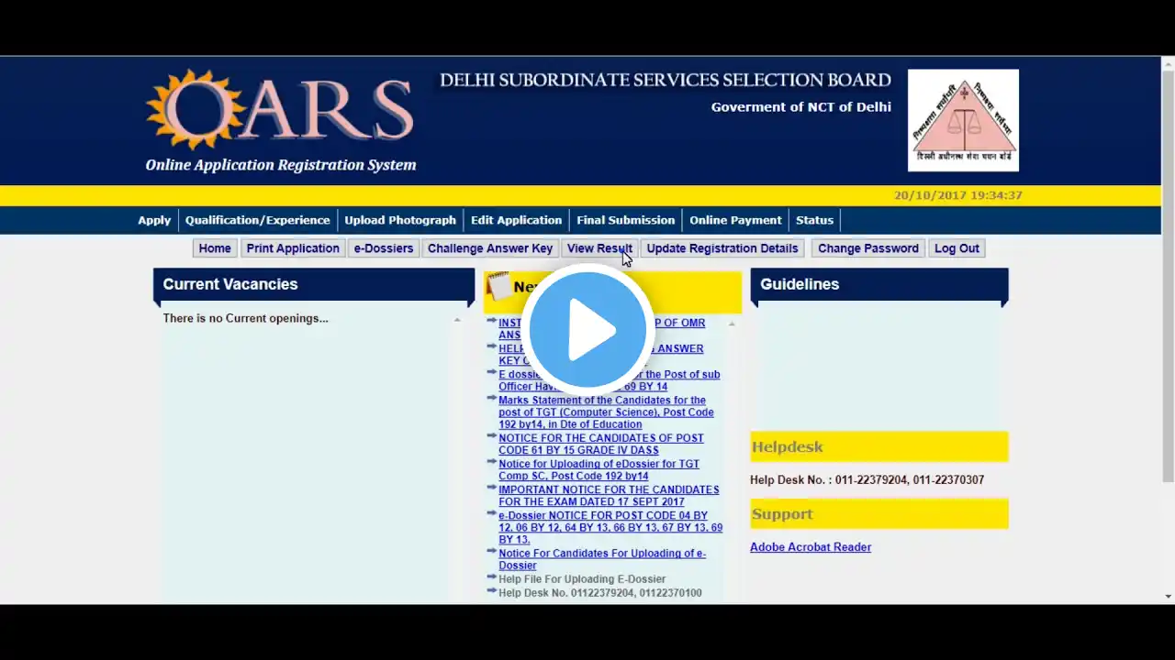The height and width of the screenshot is (660, 1175).
Task: Open Print Application
Action: click(293, 248)
